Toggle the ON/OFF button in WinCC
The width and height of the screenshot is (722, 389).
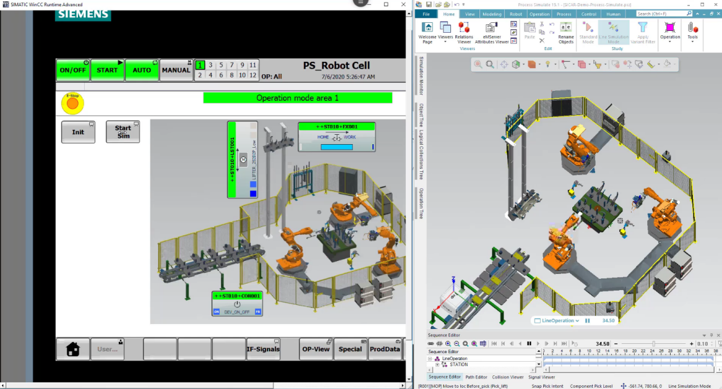[x=73, y=70]
